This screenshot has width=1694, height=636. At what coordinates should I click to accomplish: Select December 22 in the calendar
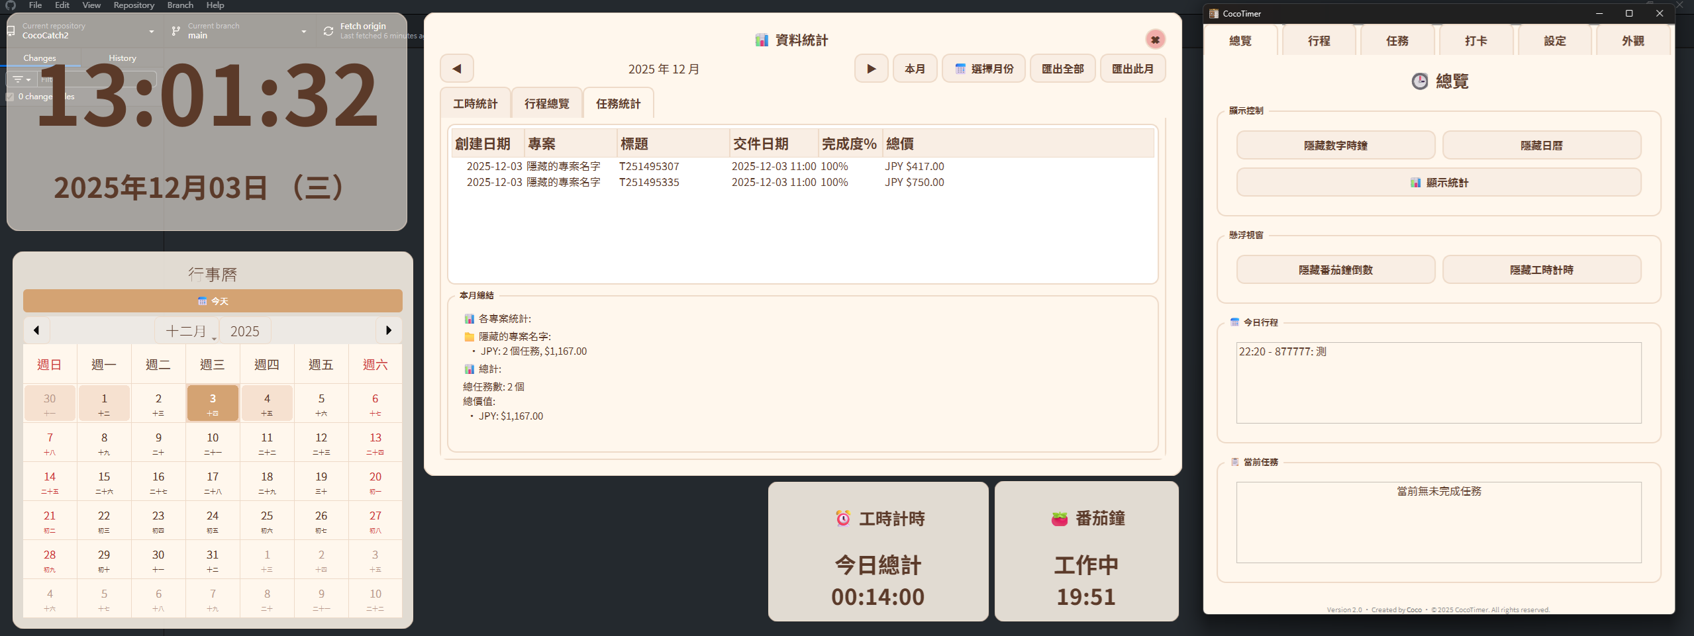tap(104, 520)
